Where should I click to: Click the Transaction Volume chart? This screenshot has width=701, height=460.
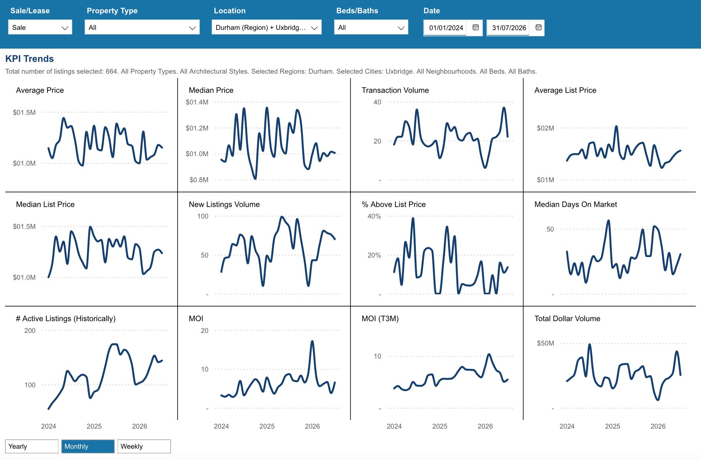437,135
